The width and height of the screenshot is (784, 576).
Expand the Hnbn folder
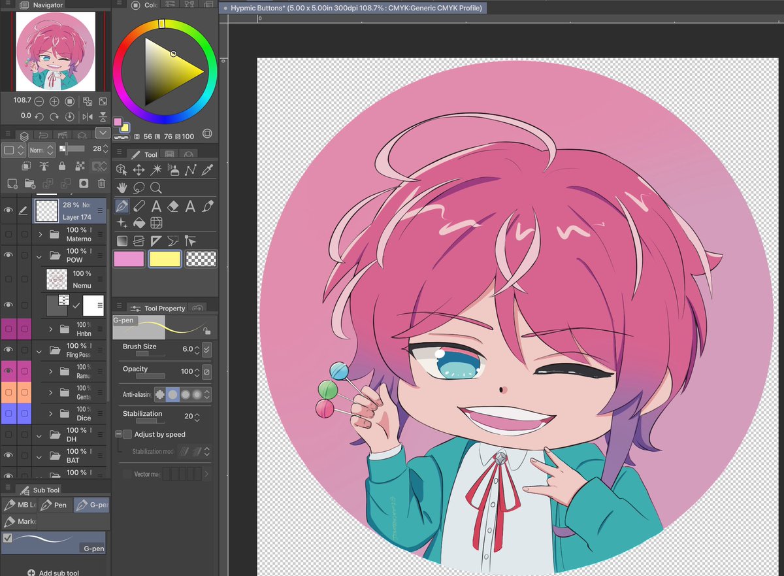point(50,329)
